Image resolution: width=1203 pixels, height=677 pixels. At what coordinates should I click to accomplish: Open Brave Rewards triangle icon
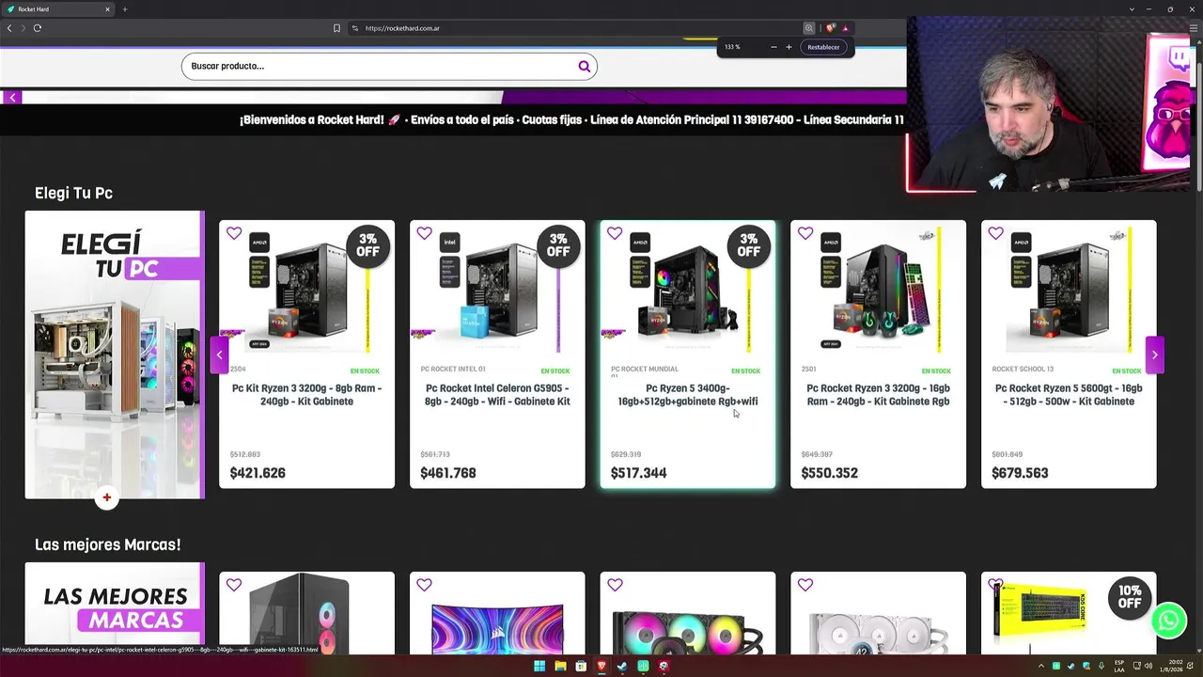845,28
